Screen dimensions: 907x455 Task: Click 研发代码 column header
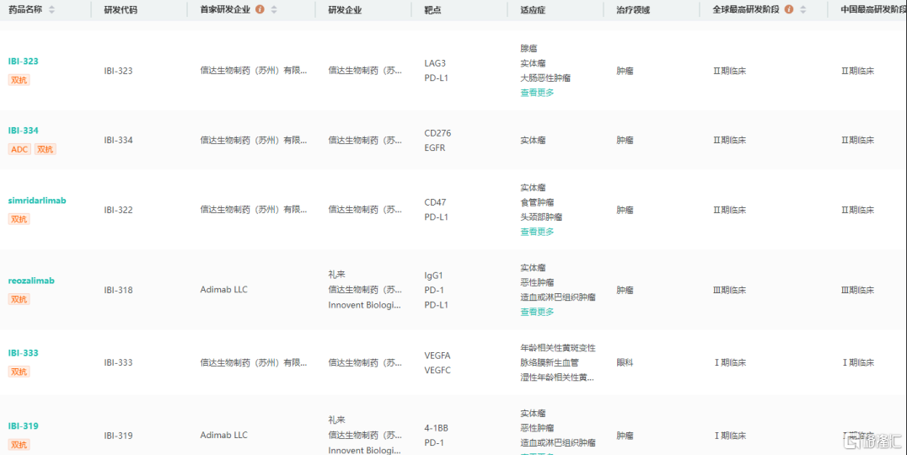pyautogui.click(x=121, y=10)
